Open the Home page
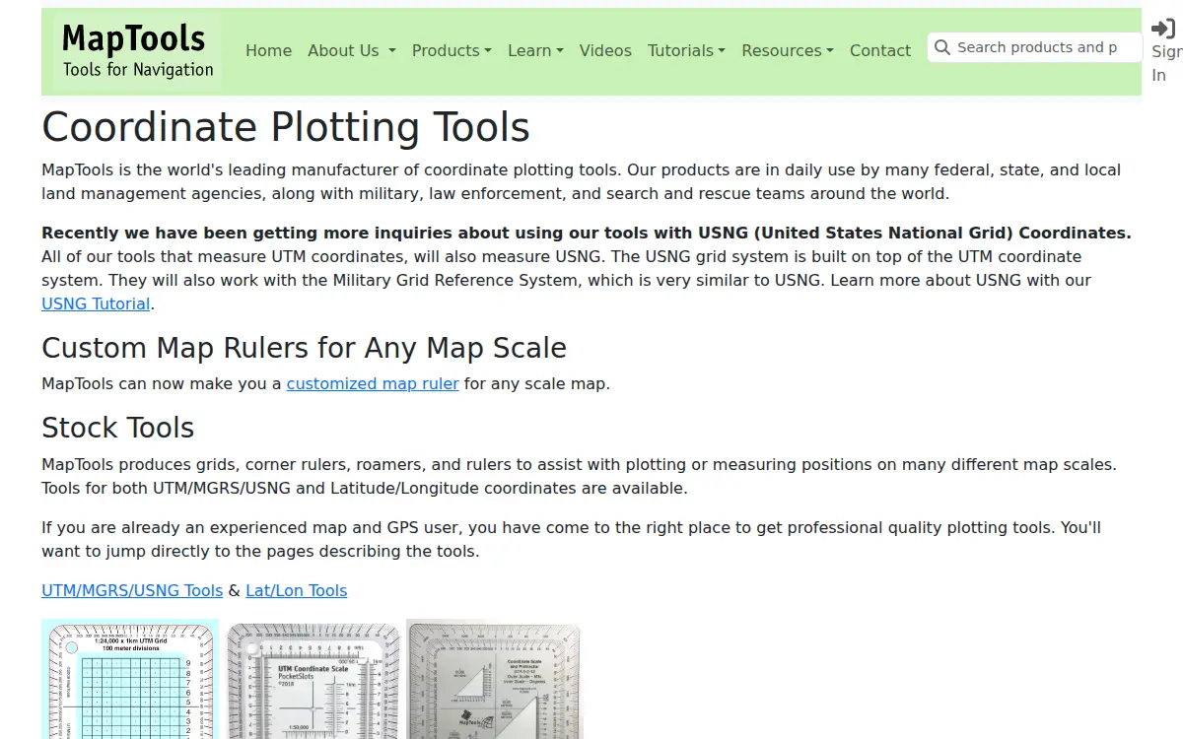 coord(268,50)
